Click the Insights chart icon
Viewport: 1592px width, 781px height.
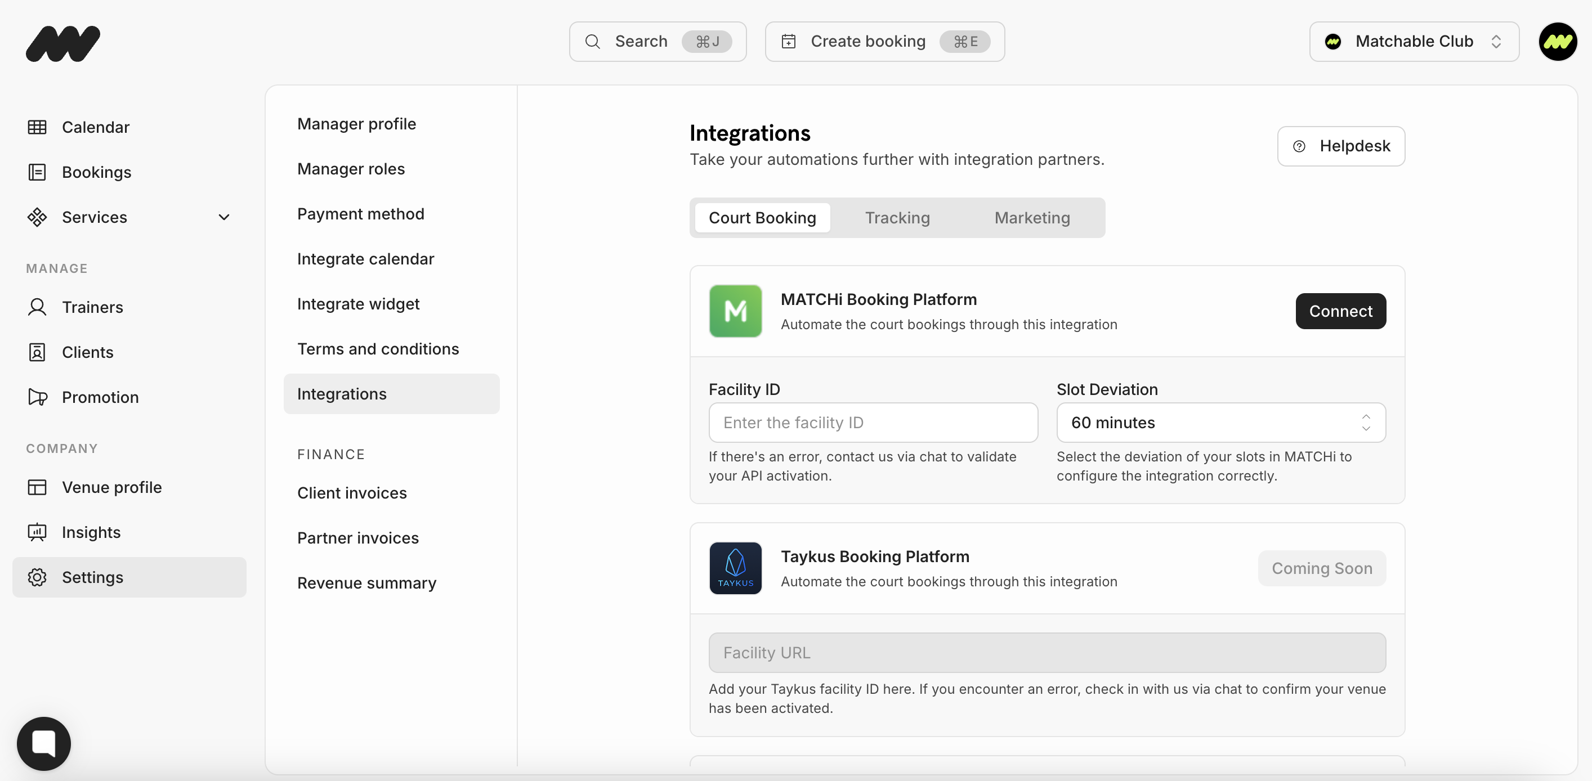tap(37, 532)
